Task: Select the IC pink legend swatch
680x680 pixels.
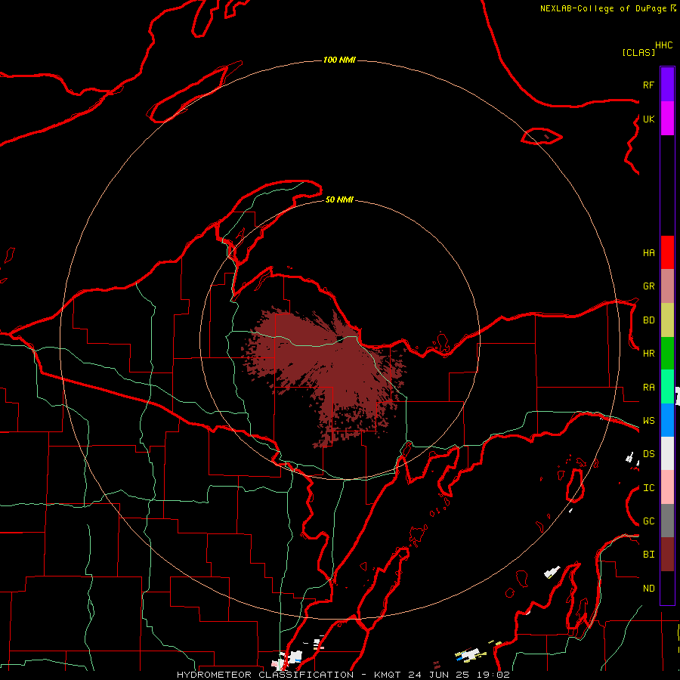Action: (667, 487)
